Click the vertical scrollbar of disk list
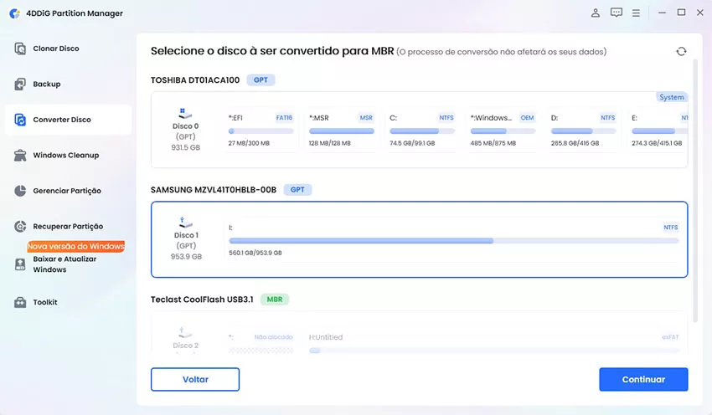712x415 pixels. coord(695,191)
